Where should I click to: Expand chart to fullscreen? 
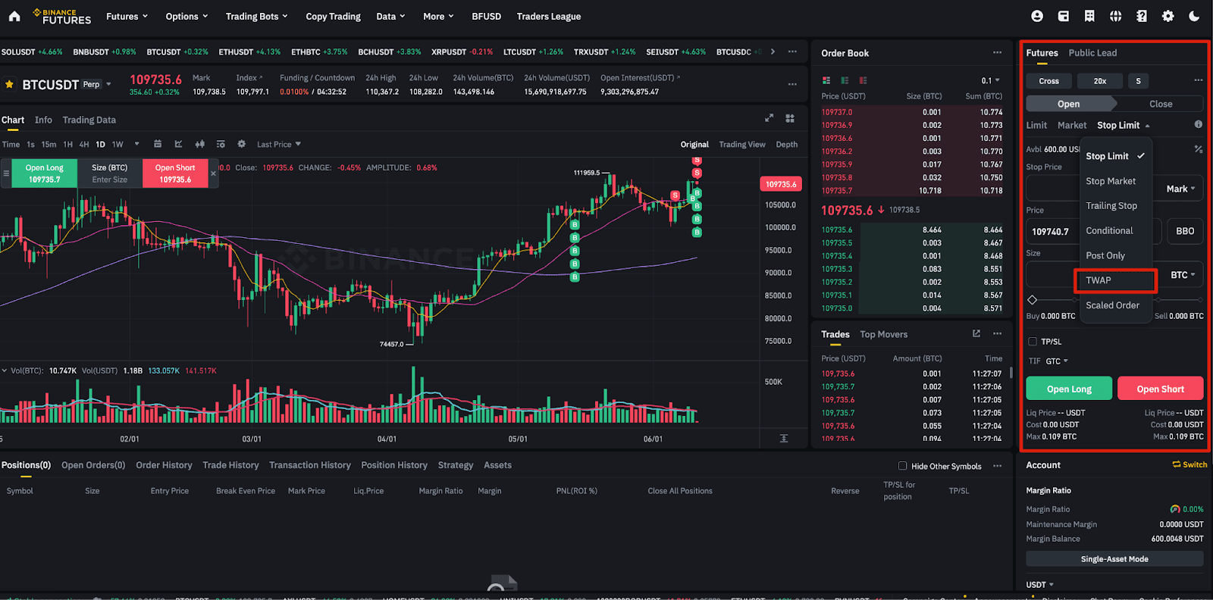[x=769, y=118]
